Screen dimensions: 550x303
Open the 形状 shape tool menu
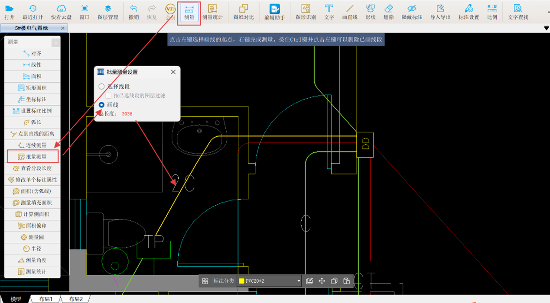tap(370, 12)
